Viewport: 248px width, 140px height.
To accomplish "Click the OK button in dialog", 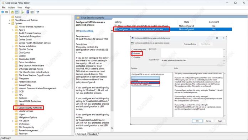I will 197,121.
